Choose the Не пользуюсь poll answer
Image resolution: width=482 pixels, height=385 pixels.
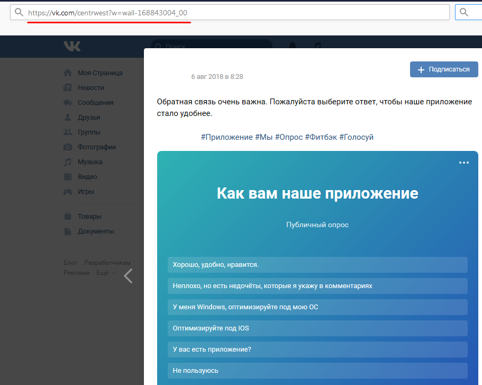tap(317, 370)
